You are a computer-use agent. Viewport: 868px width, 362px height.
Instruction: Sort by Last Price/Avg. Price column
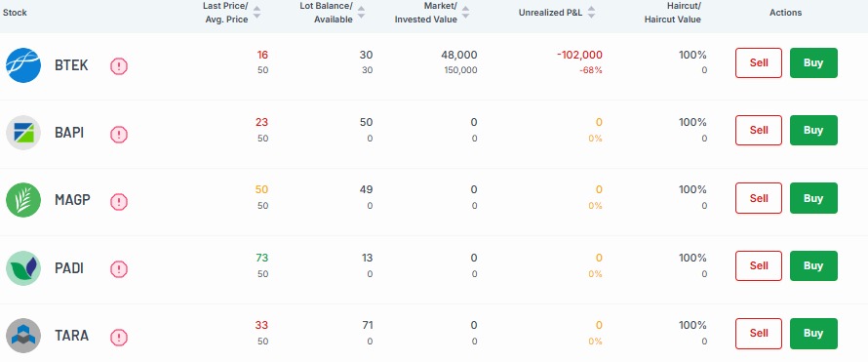[x=256, y=12]
